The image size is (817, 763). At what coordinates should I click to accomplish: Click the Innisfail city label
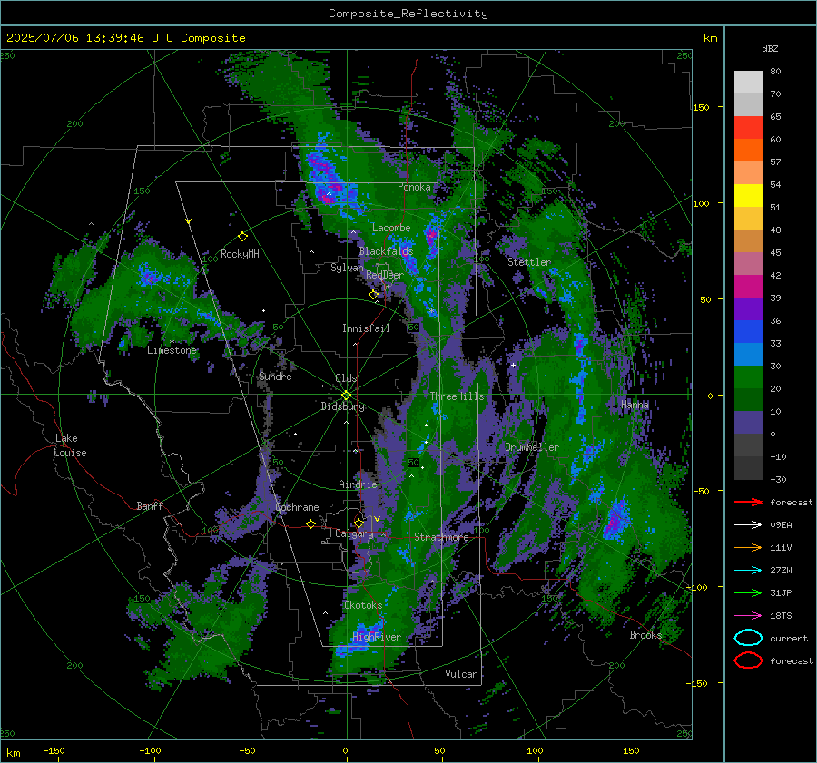[366, 328]
